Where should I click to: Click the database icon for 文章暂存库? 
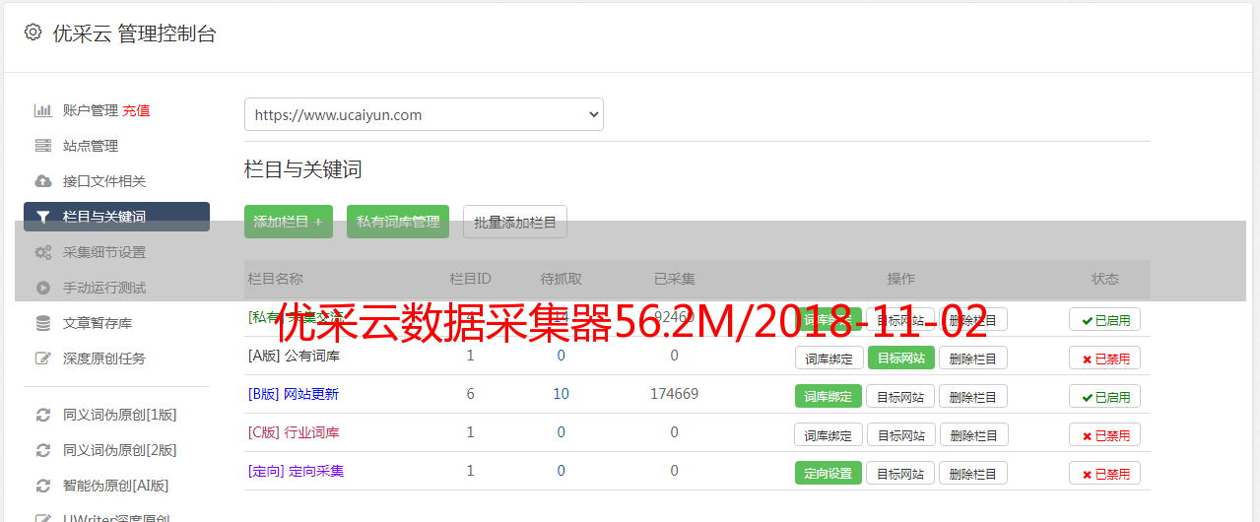point(42,323)
